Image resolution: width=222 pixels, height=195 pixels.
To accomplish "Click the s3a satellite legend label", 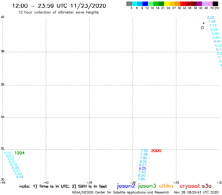I will [x=207, y=186].
